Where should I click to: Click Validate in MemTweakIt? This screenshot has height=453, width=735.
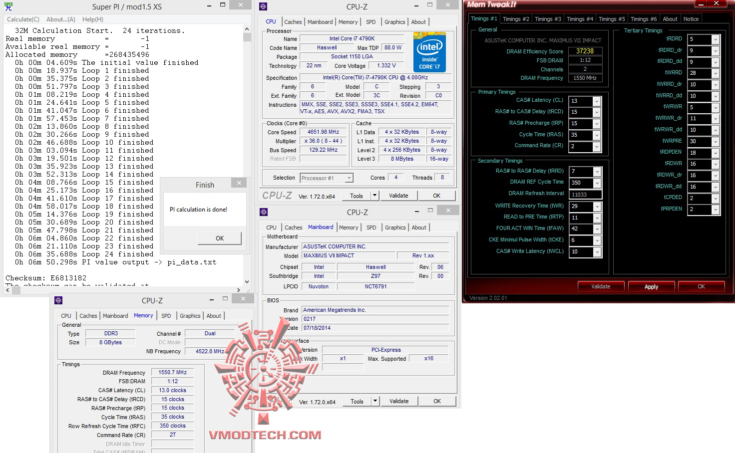click(601, 286)
